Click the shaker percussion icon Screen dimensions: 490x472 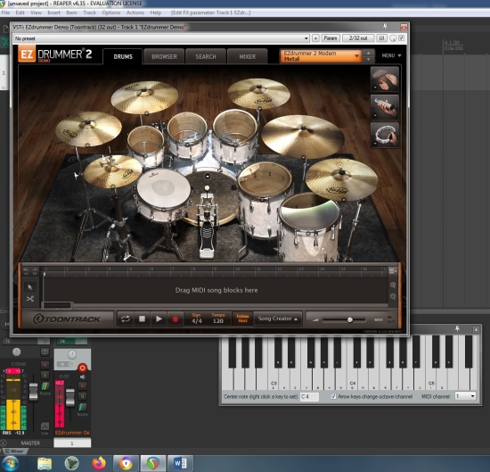pos(385,107)
